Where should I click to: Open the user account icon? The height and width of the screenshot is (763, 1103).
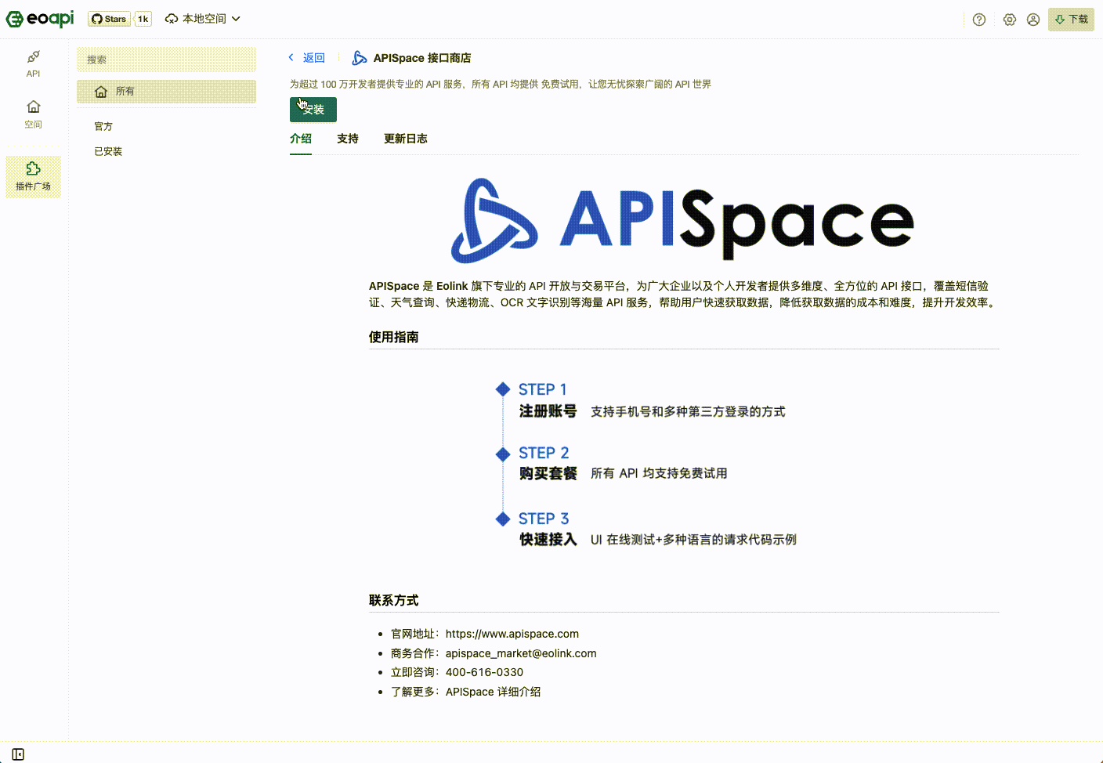1033,19
